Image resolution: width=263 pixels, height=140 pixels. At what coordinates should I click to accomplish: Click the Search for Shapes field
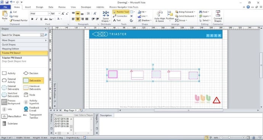21,35
